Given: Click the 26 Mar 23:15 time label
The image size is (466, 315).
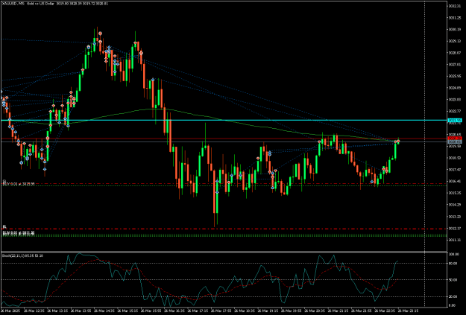Looking at the screenshot, I should 406,311.
